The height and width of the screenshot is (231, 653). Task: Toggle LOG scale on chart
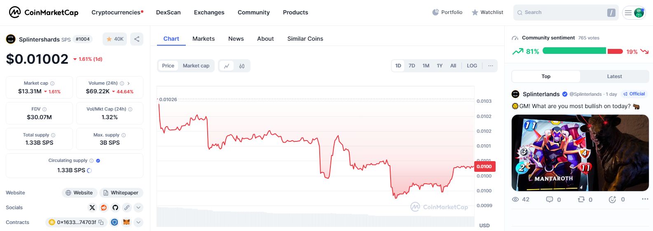click(472, 66)
